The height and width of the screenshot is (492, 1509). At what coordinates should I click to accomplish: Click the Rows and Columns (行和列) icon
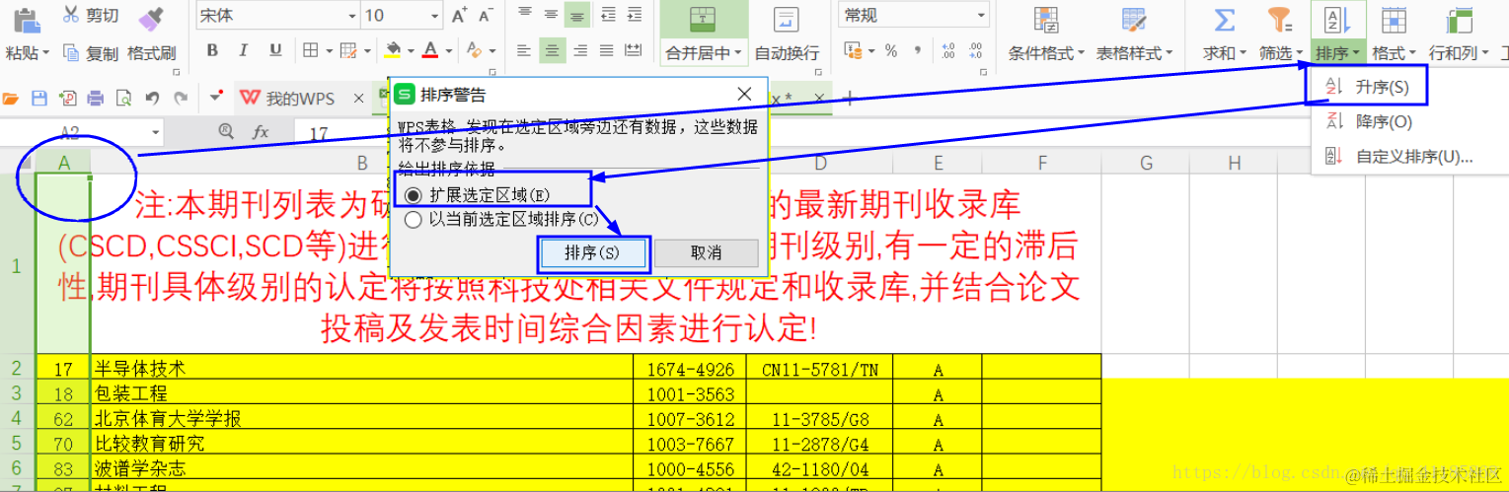(1459, 20)
